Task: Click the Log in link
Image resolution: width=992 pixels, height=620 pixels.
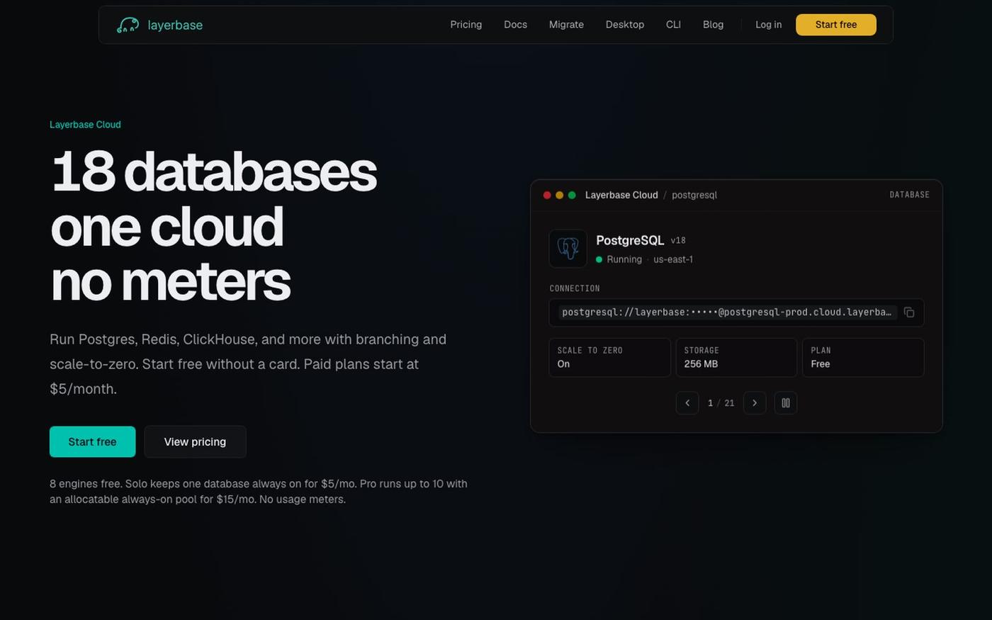Action: point(769,25)
